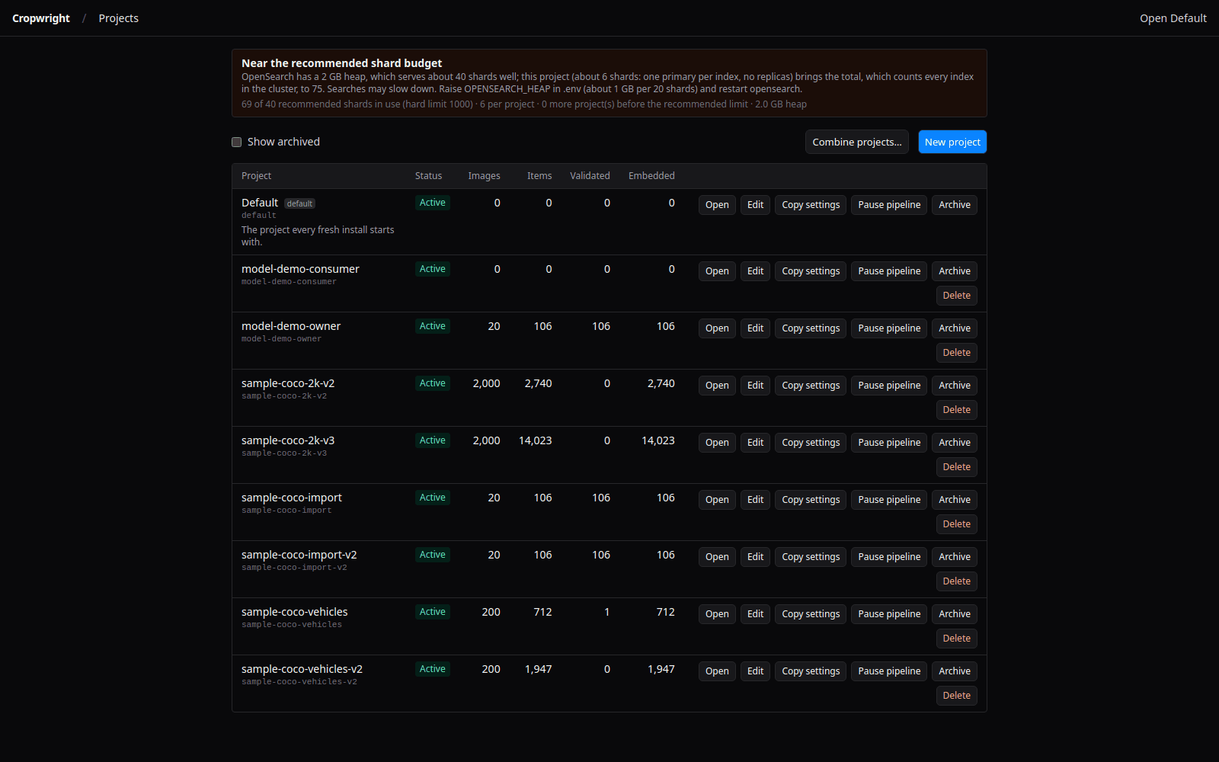
Task: Delete the sample-coco-2k-v2 project
Action: 956,410
